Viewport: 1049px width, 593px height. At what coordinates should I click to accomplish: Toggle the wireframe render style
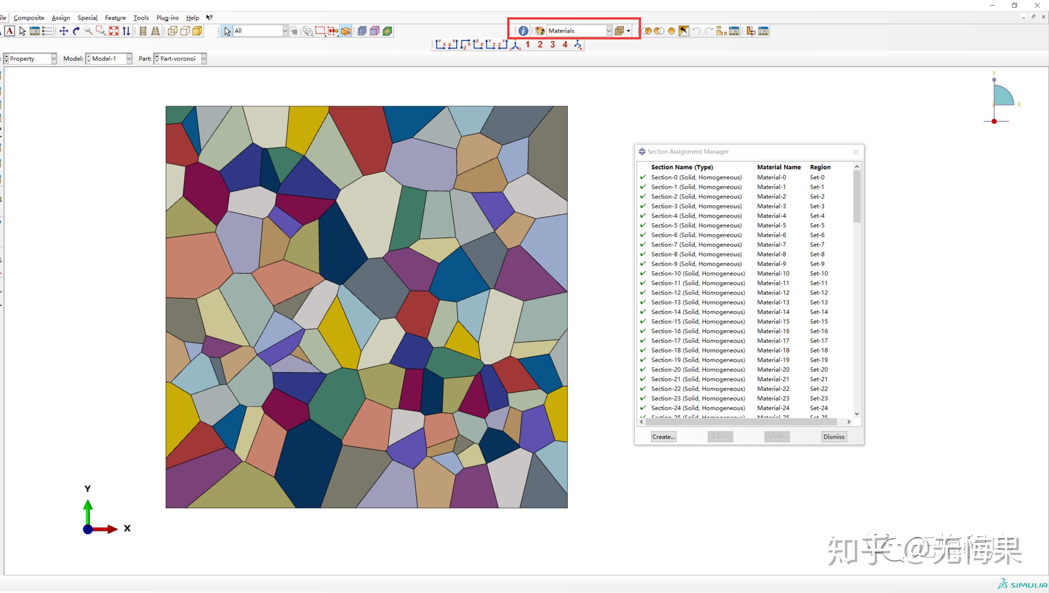click(172, 31)
